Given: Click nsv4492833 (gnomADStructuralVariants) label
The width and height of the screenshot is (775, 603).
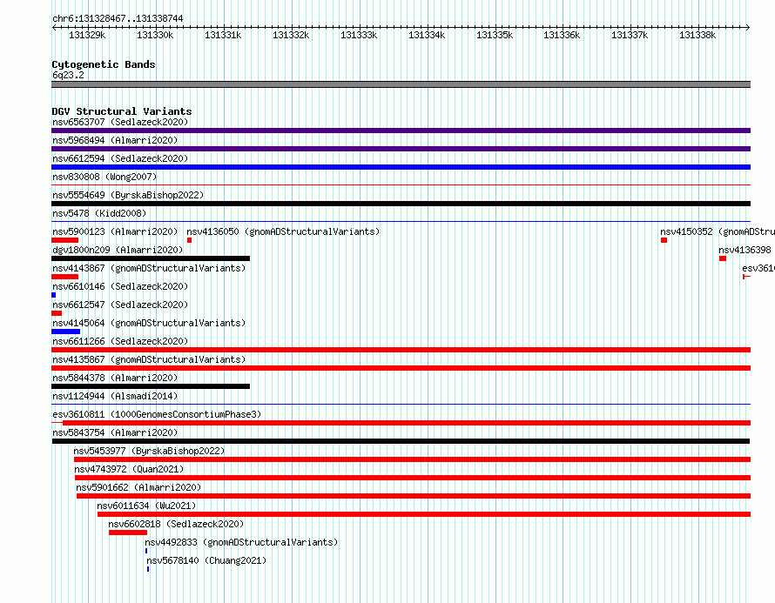Looking at the screenshot, I should click(x=241, y=542).
